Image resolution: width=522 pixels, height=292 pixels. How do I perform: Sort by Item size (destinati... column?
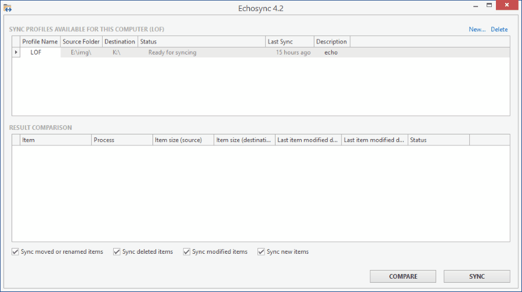(x=244, y=140)
